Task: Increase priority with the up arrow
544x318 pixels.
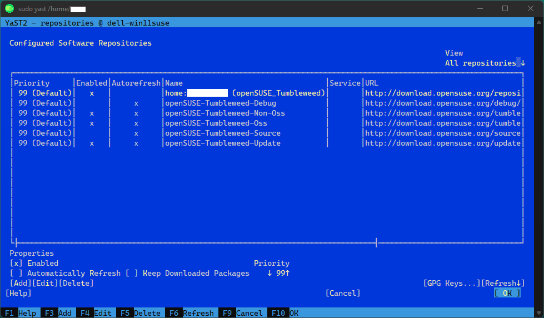Action: click(287, 273)
